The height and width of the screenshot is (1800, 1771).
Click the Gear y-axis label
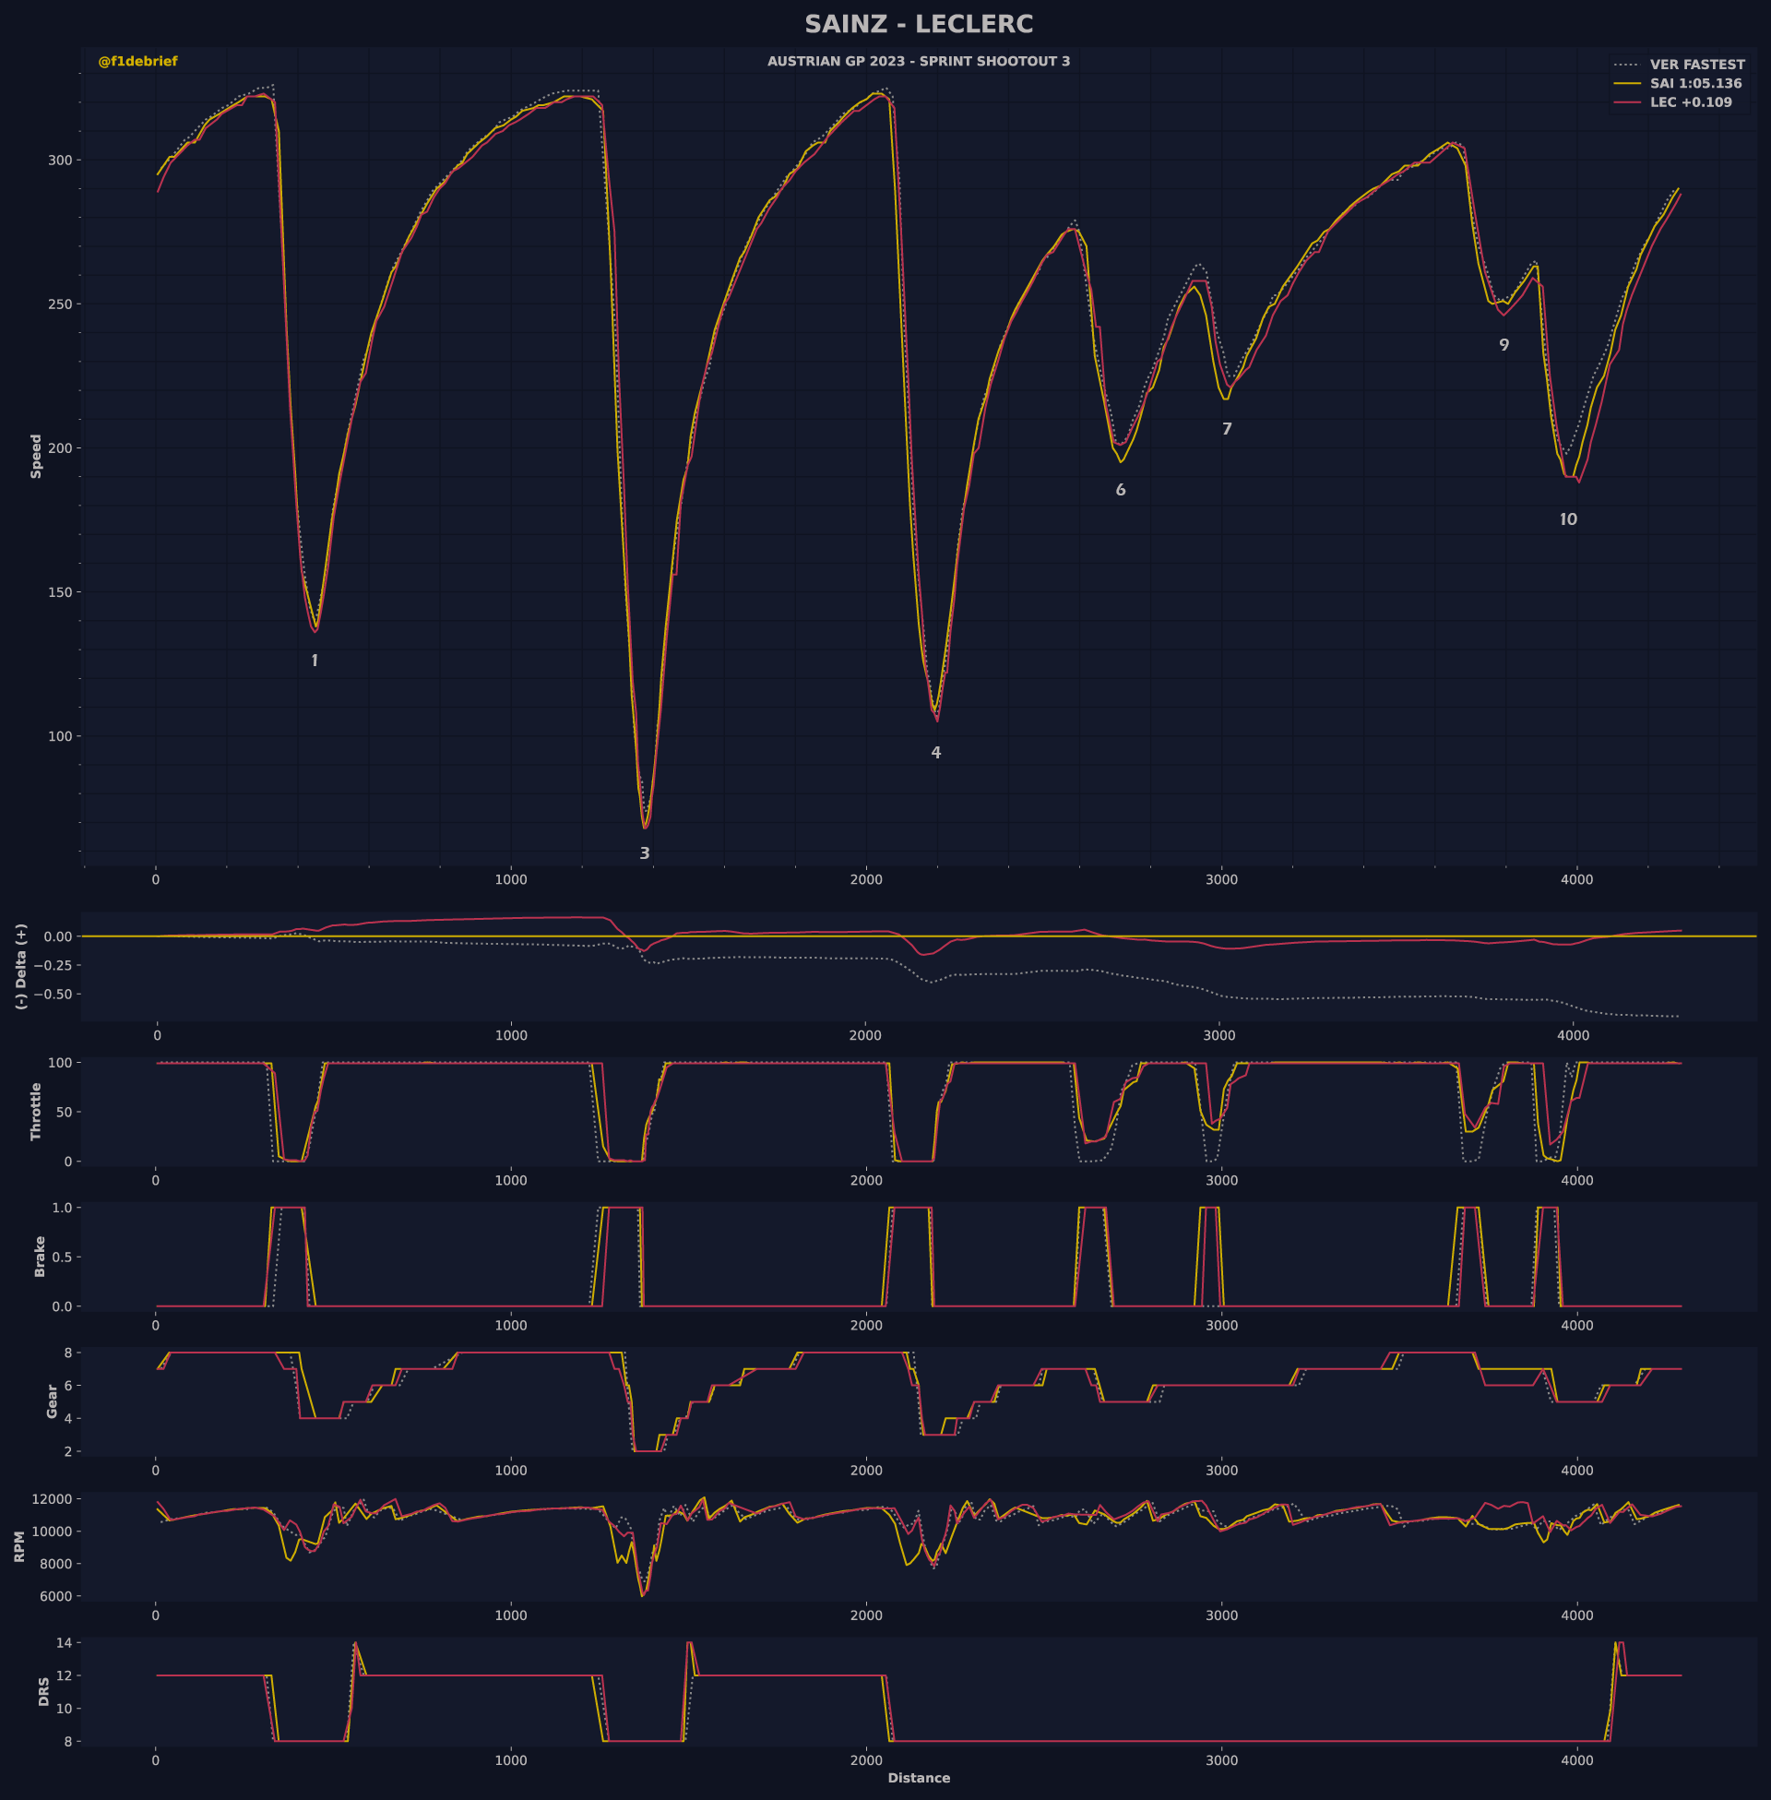click(x=52, y=1401)
